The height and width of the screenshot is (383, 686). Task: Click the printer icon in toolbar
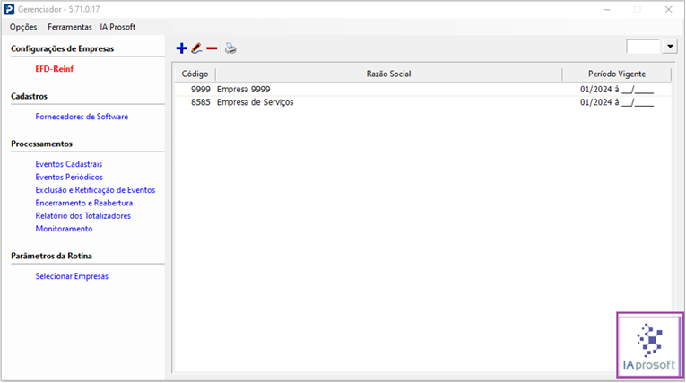pyautogui.click(x=230, y=48)
